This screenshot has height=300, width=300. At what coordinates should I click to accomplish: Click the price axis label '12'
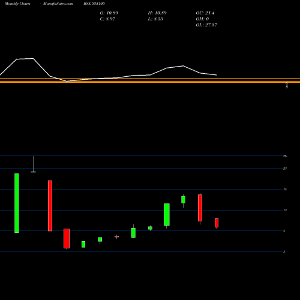285,210
